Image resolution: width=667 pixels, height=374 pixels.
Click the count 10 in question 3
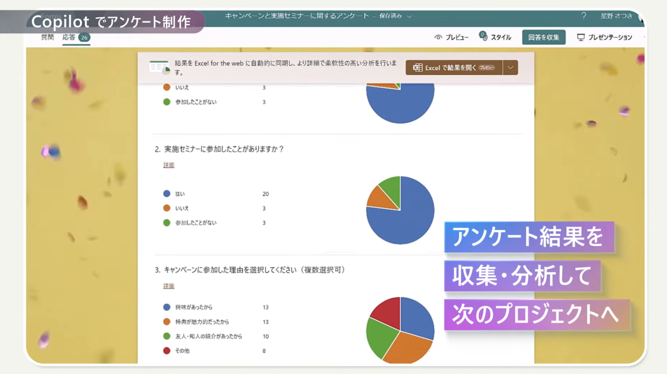point(266,336)
